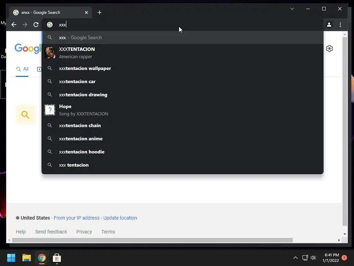Viewport: 354px width, 266px height.
Task: Open Chrome's three-dot menu
Action: pos(340,25)
